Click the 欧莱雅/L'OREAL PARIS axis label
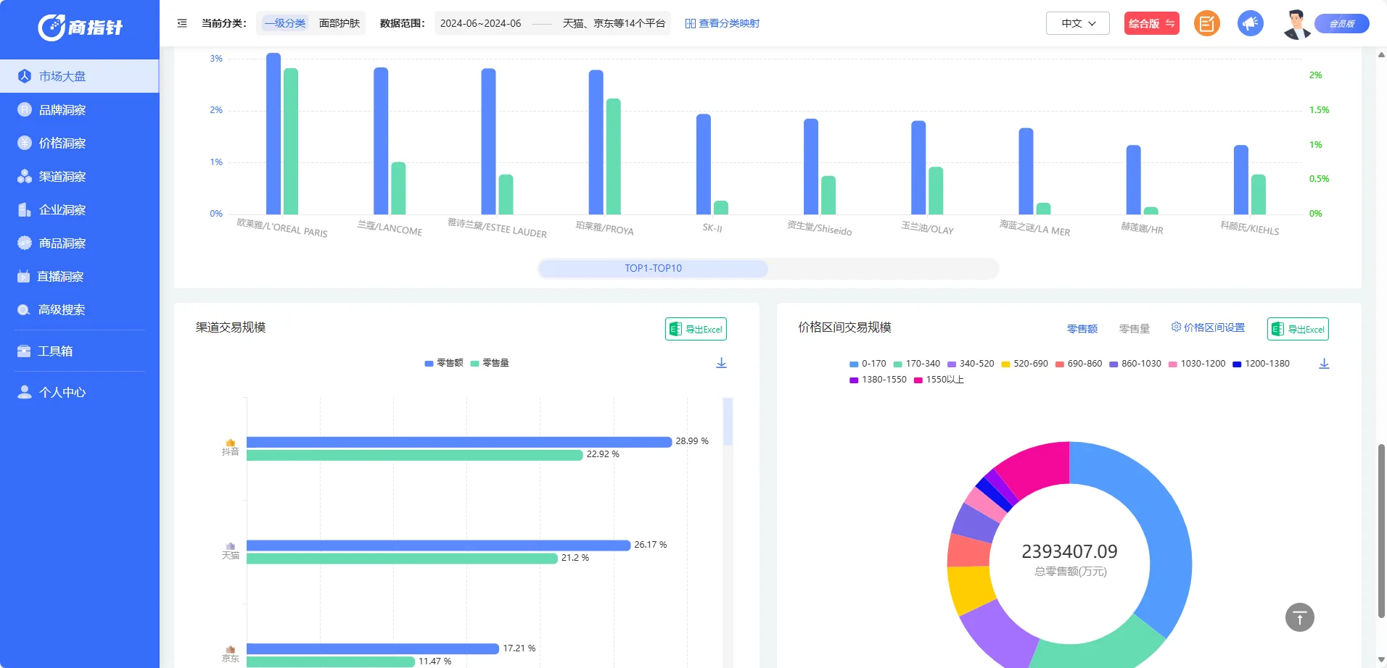The width and height of the screenshot is (1387, 668). 282,228
